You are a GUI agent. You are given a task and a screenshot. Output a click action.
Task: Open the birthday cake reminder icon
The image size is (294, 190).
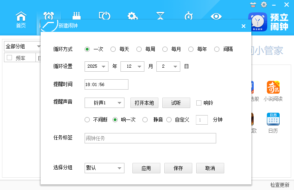[x=76, y=16]
